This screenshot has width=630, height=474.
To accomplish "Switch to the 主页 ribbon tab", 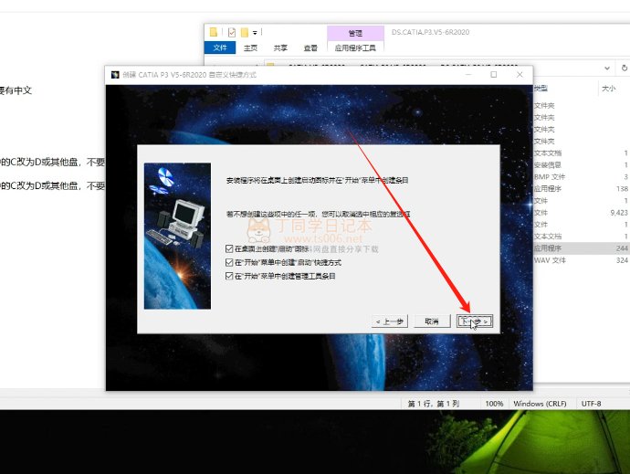I will (x=250, y=47).
